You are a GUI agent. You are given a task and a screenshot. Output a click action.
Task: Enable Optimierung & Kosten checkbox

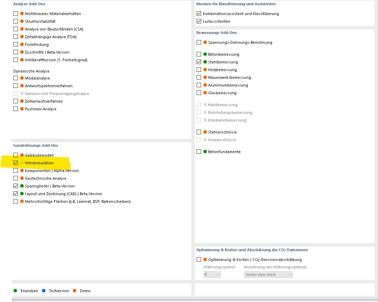pyautogui.click(x=199, y=260)
